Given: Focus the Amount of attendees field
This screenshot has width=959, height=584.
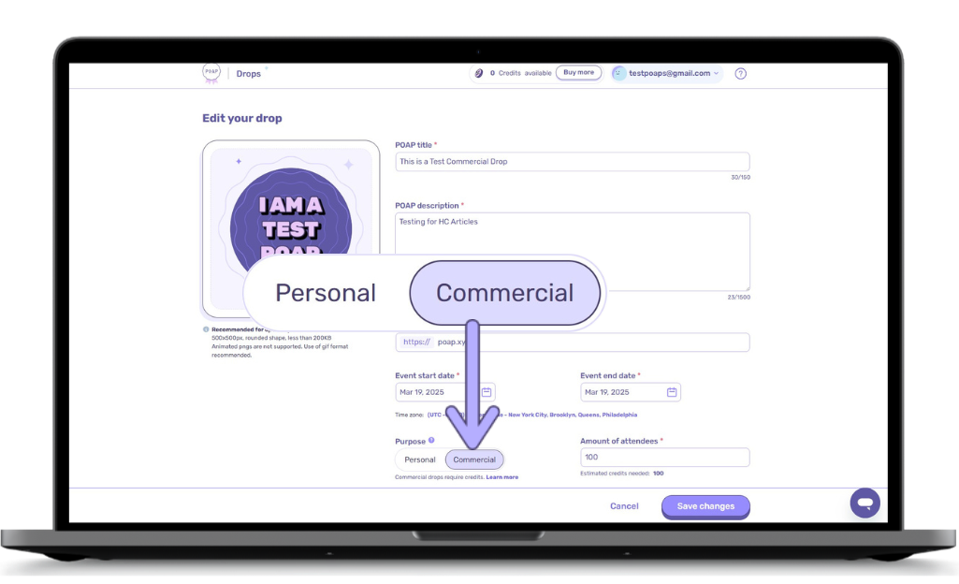Looking at the screenshot, I should coord(664,457).
